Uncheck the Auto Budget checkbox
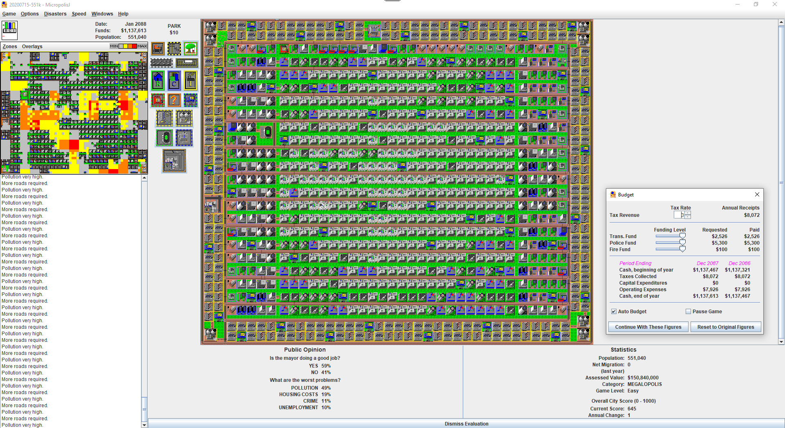 pos(614,312)
